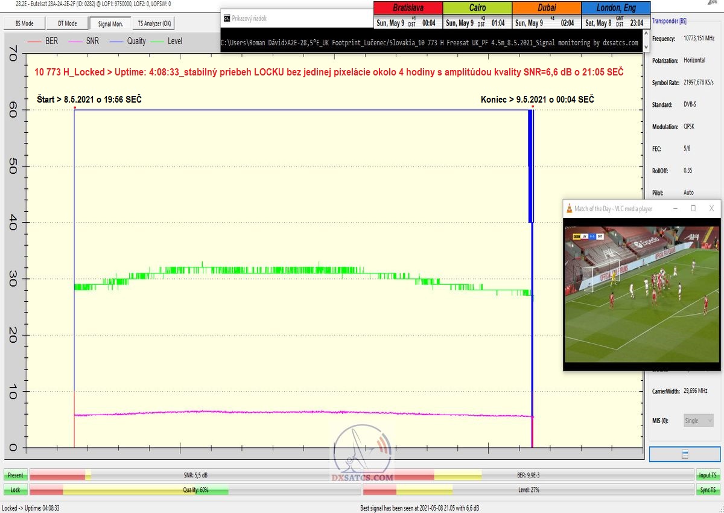Click the blue list icon button below MIS
The image size is (724, 513).
(x=684, y=454)
